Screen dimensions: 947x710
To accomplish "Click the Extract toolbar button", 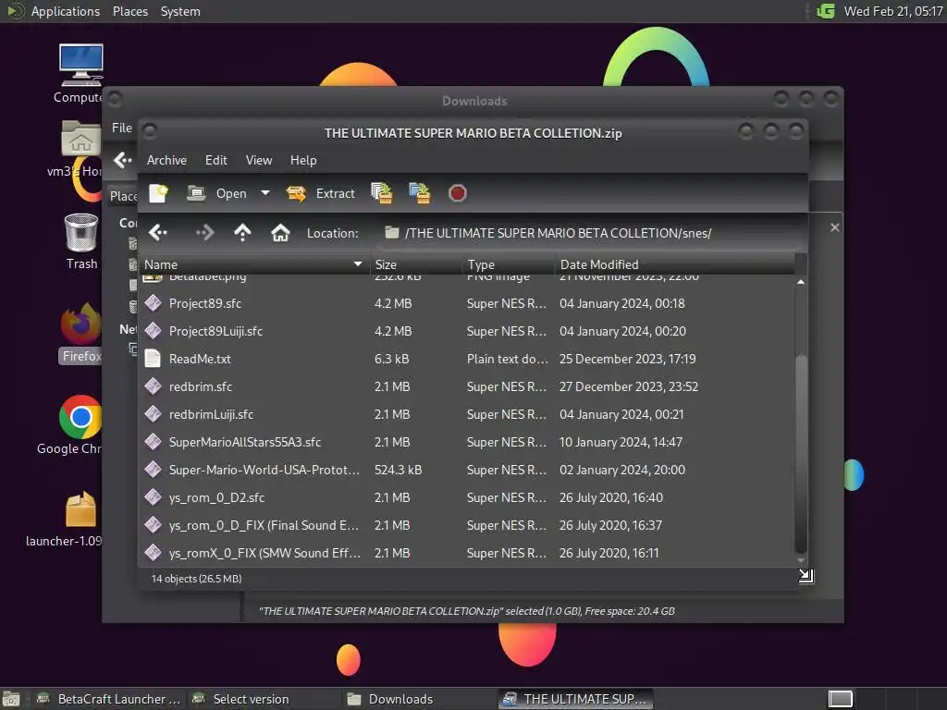I will tap(320, 193).
